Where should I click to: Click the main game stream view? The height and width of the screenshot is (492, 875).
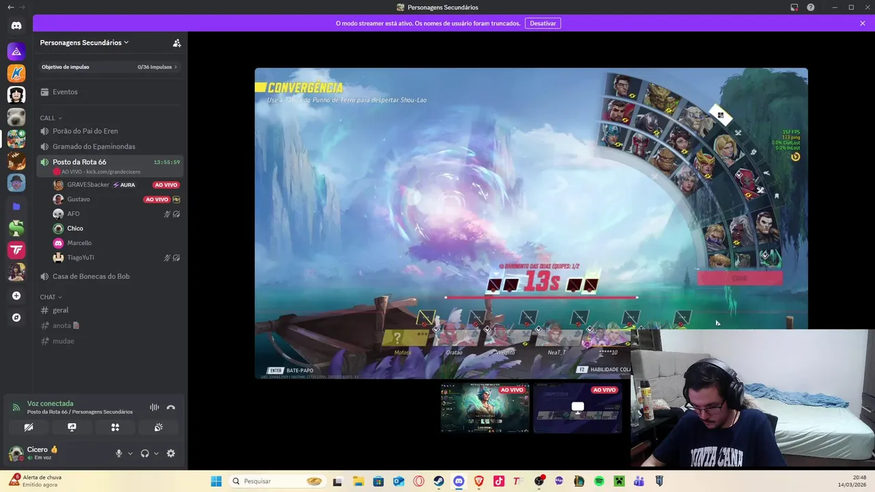tap(531, 223)
